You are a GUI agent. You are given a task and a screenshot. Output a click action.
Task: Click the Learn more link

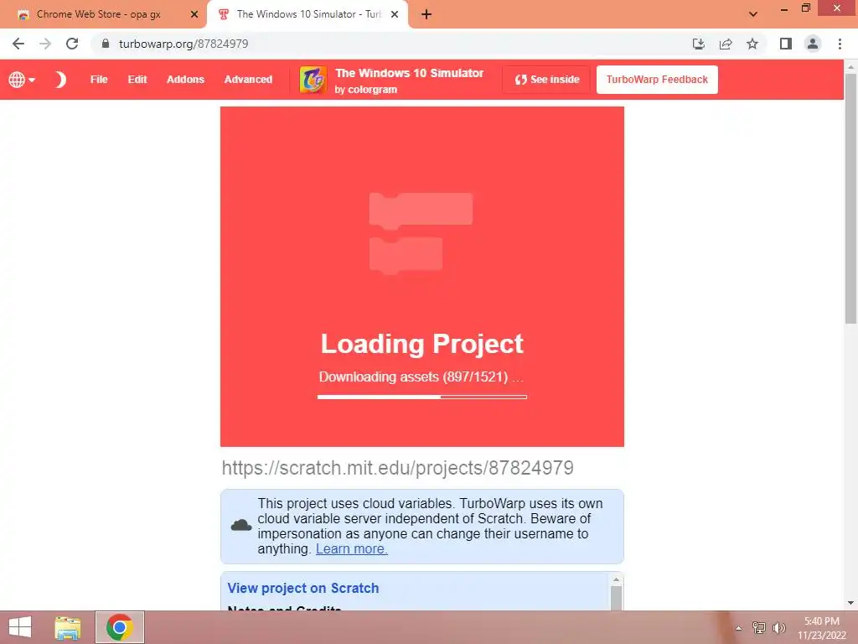(x=351, y=548)
